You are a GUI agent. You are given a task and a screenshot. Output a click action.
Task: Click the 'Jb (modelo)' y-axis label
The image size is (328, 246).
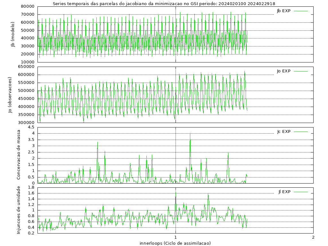tap(13, 34)
